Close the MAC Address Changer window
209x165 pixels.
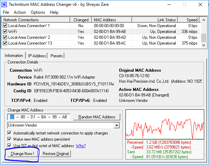[200, 4]
